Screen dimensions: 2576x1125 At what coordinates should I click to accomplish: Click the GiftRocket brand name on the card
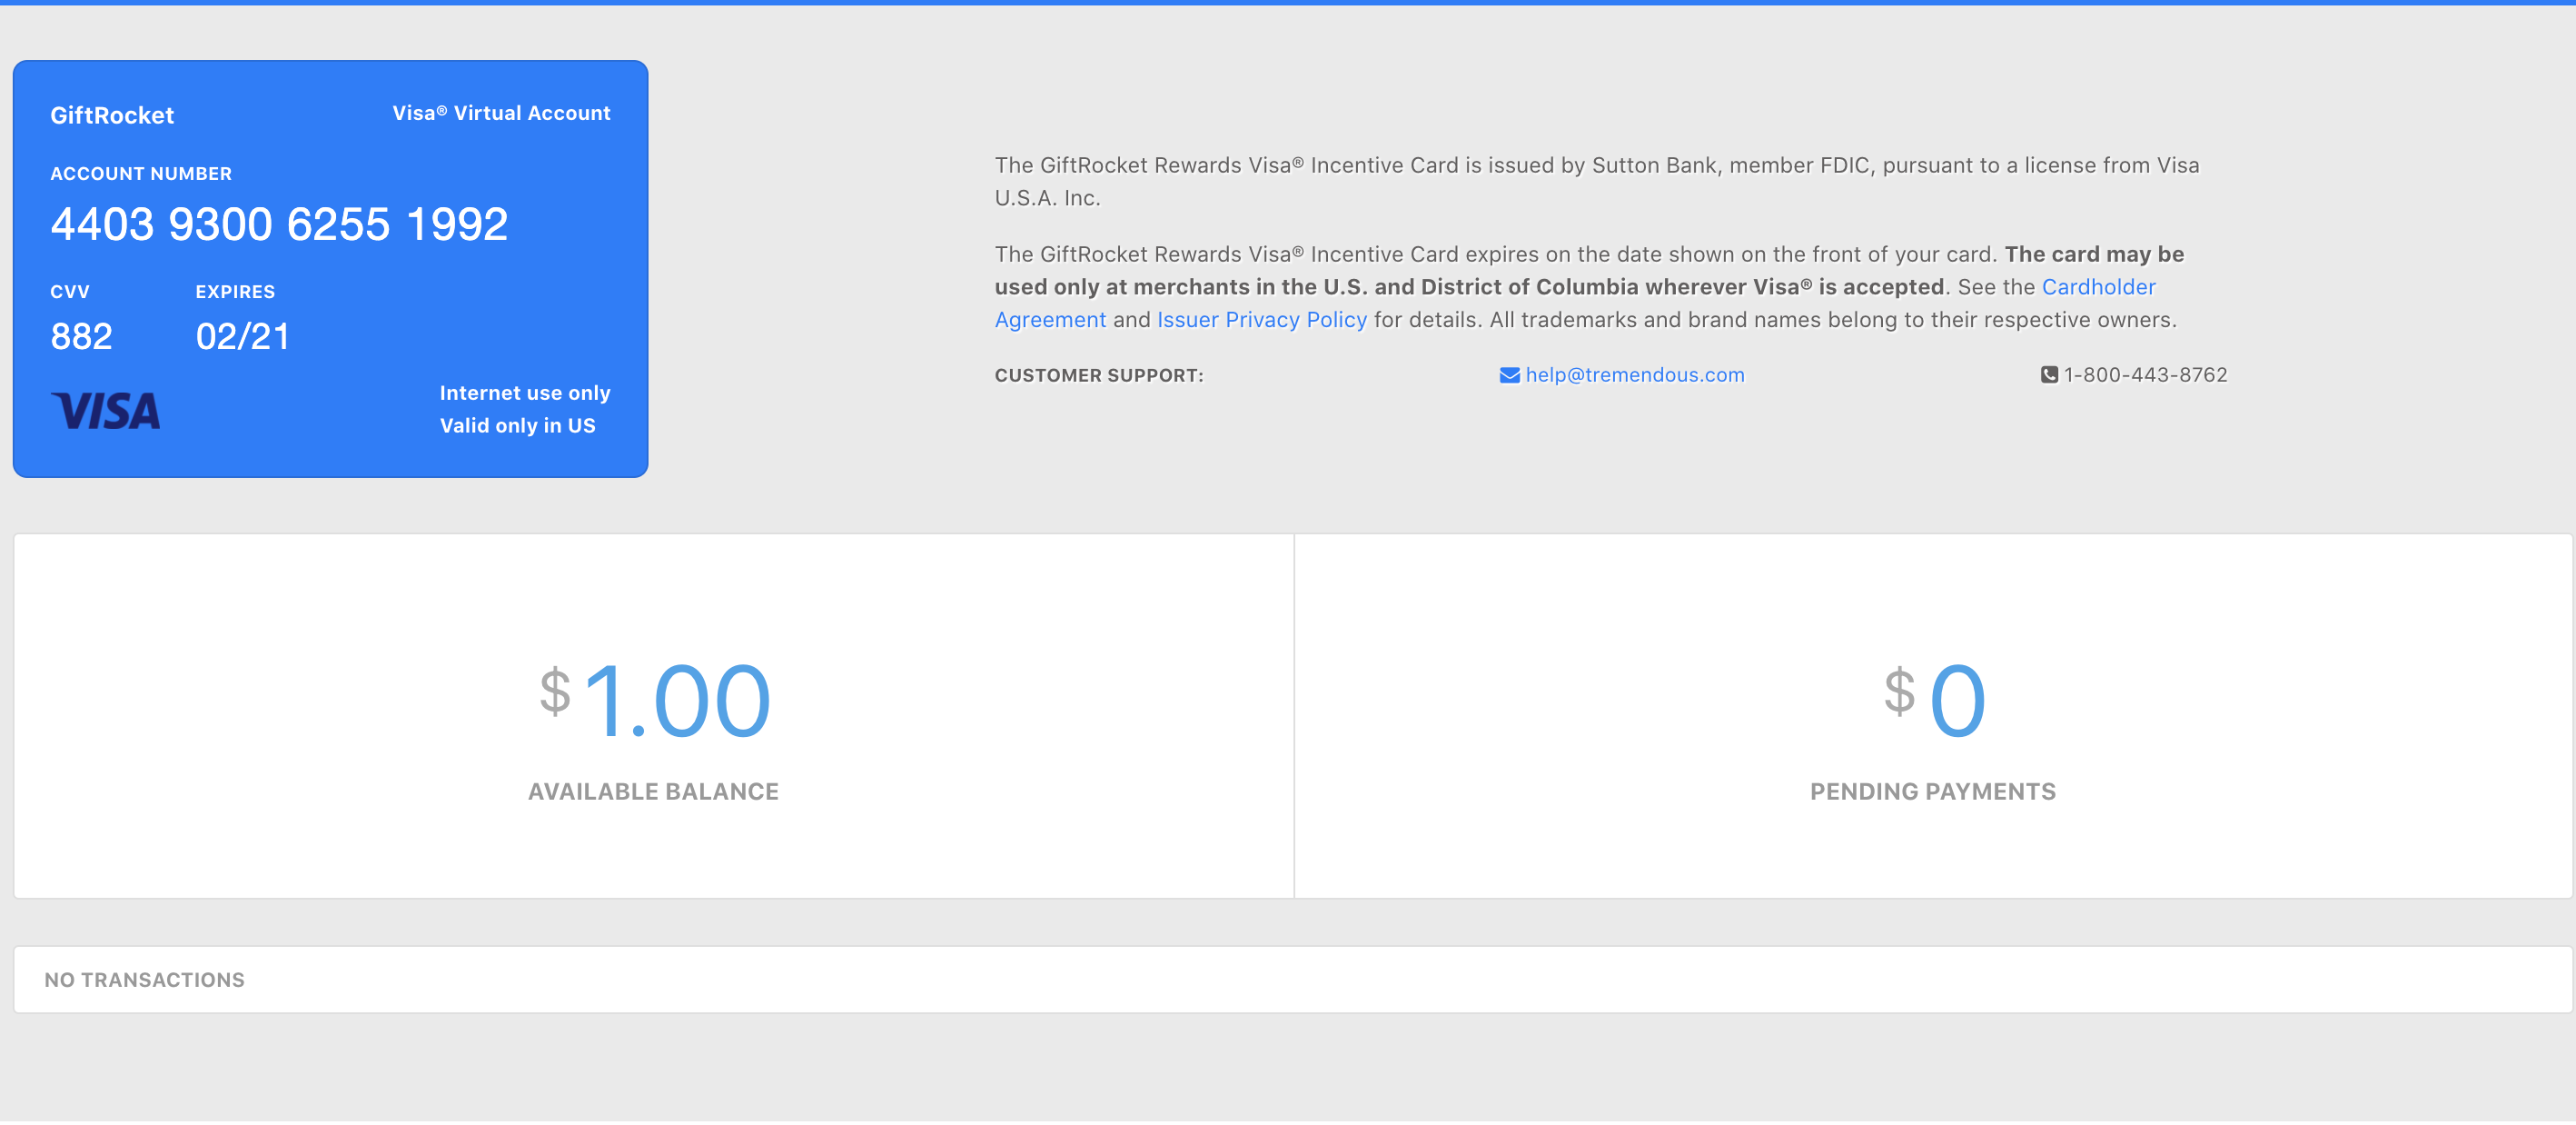pyautogui.click(x=112, y=115)
